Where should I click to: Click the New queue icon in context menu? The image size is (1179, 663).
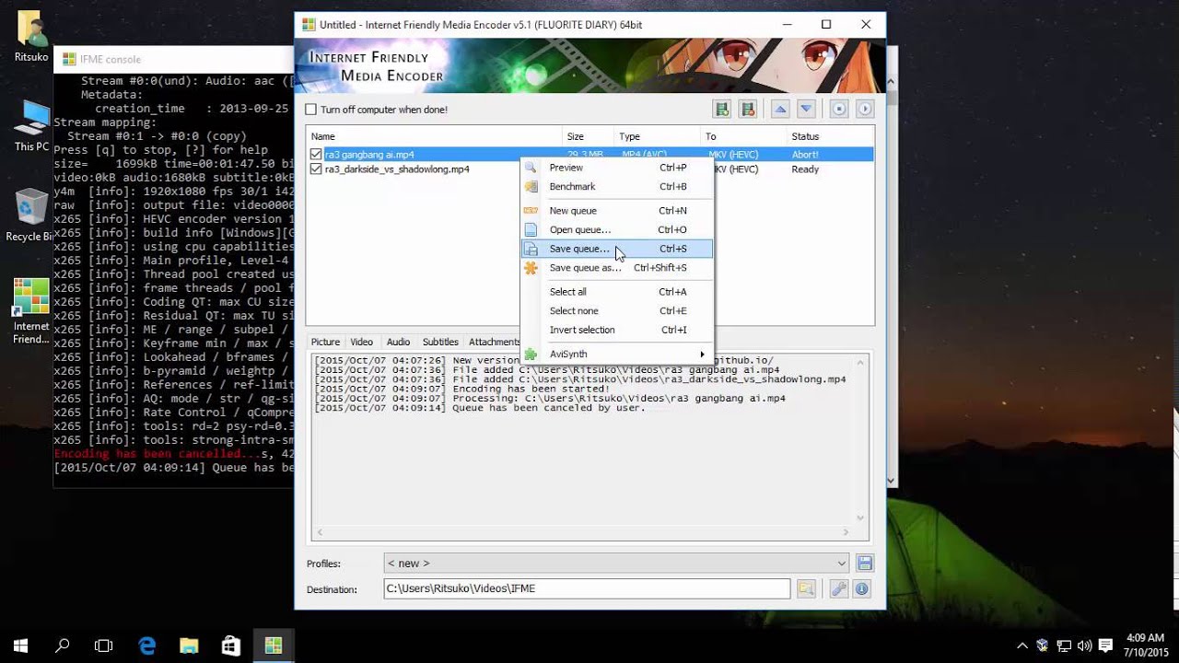[x=531, y=211]
